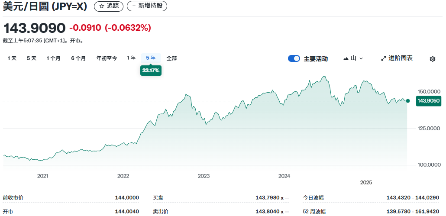Click the -0.0910 price change value
Viewport: 446px width, 216px height.
[85, 28]
